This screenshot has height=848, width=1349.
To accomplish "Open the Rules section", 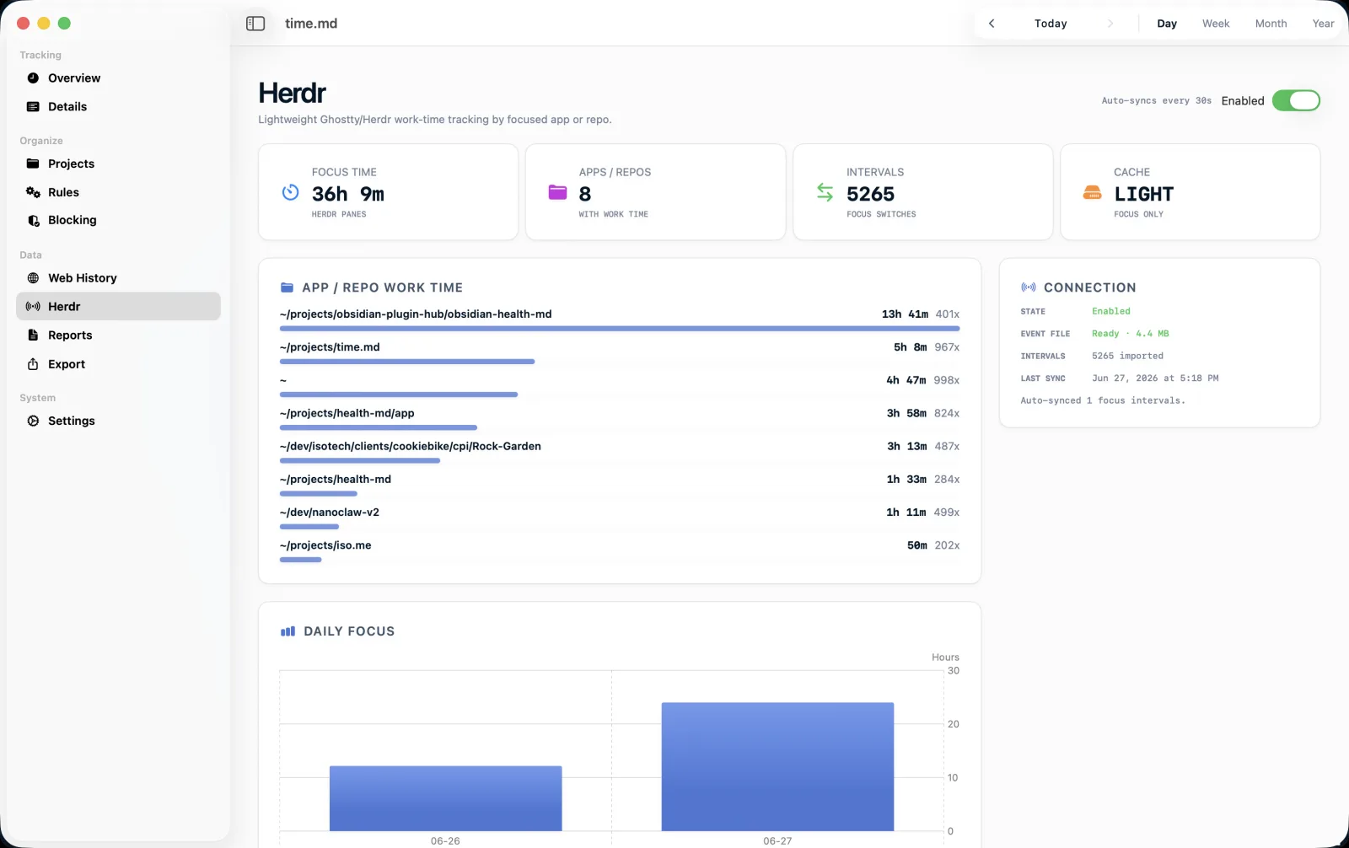I will 118,192.
